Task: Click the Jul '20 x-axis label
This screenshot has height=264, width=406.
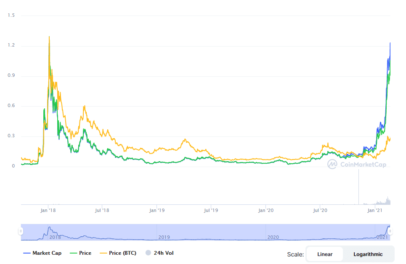Action: (321, 210)
